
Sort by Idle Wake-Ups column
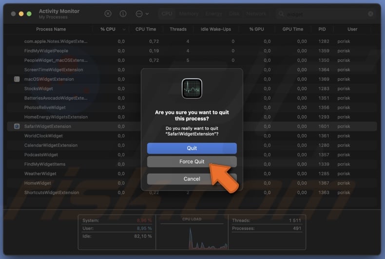[x=215, y=29]
